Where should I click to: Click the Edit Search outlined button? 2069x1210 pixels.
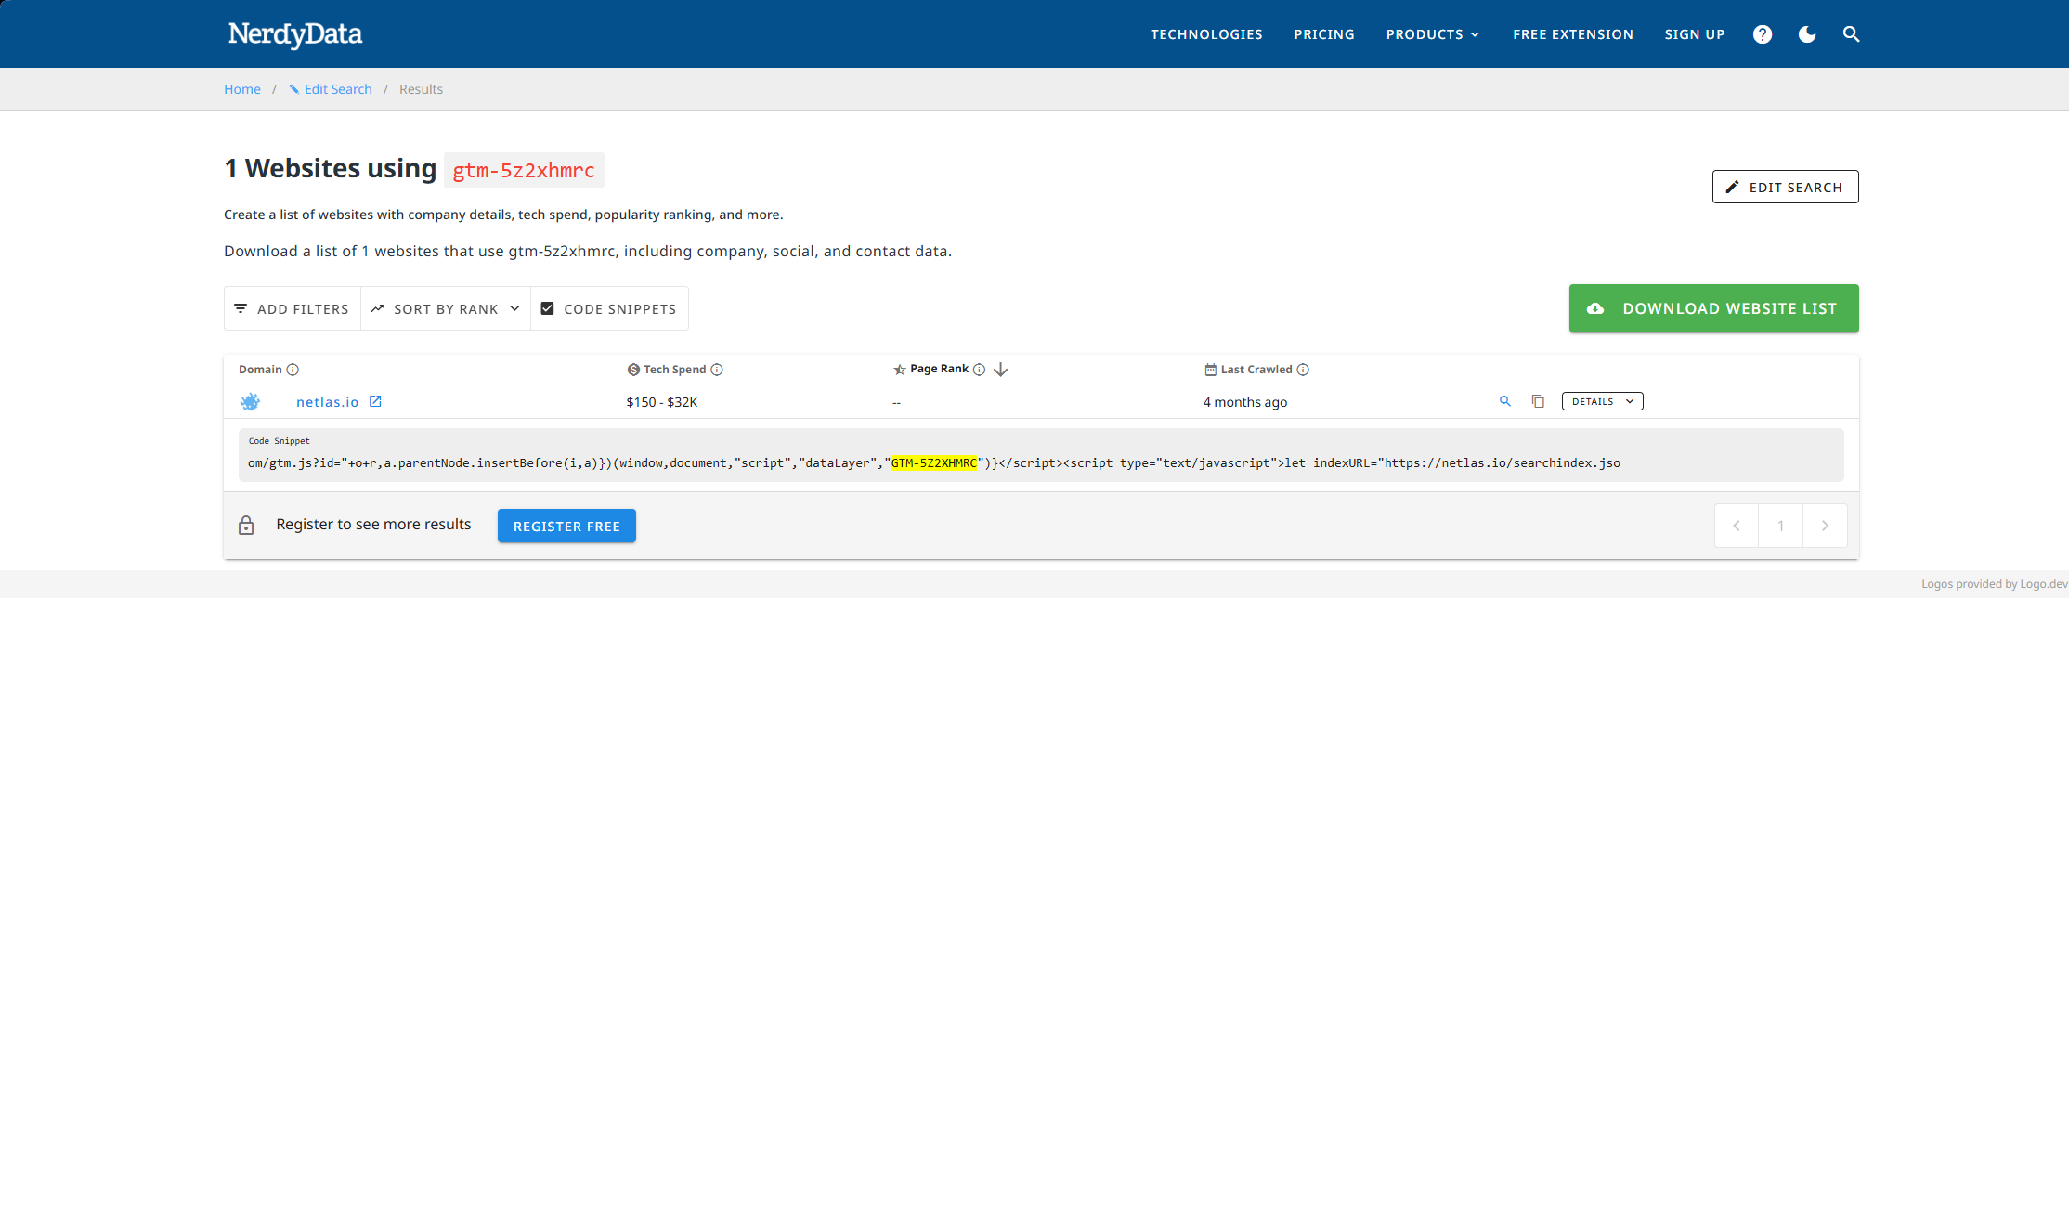(1785, 187)
